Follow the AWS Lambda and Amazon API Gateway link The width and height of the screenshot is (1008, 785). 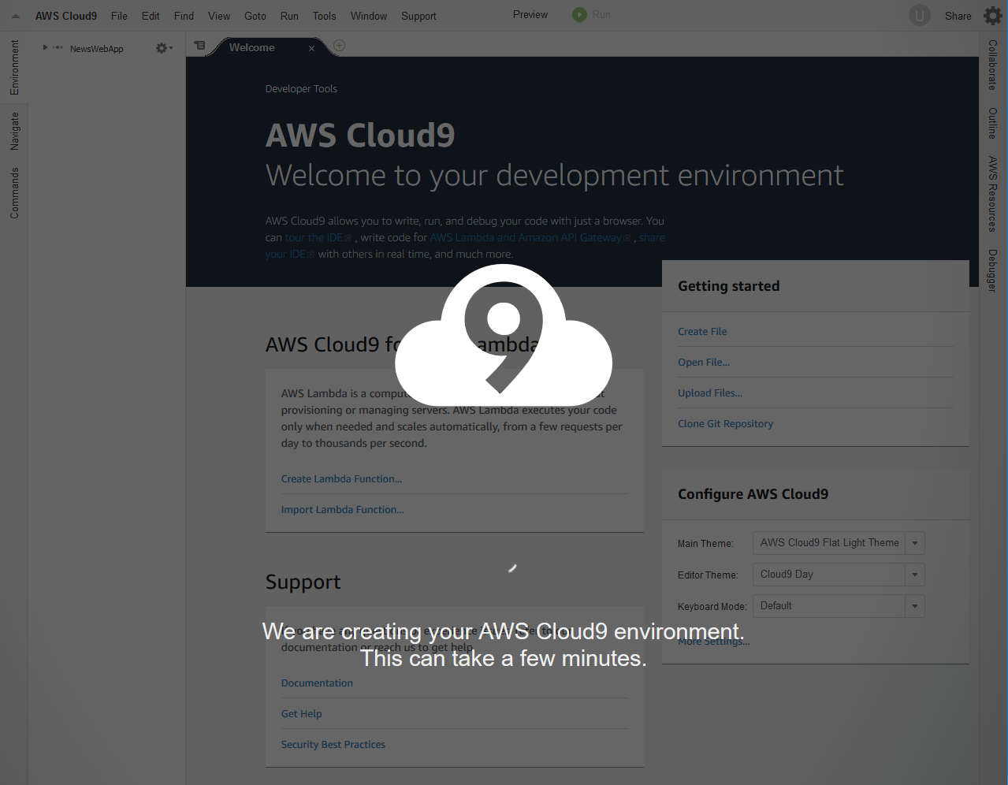530,237
